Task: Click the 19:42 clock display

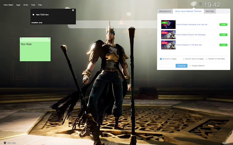Action: (212, 5)
